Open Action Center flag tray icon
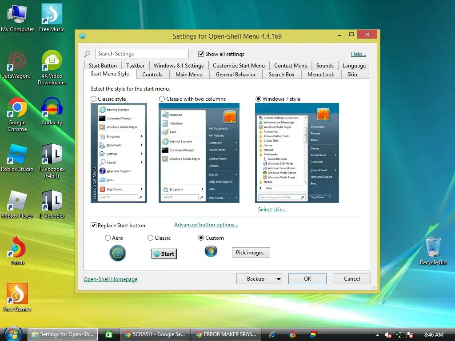This screenshot has width=455, height=341. [x=410, y=335]
